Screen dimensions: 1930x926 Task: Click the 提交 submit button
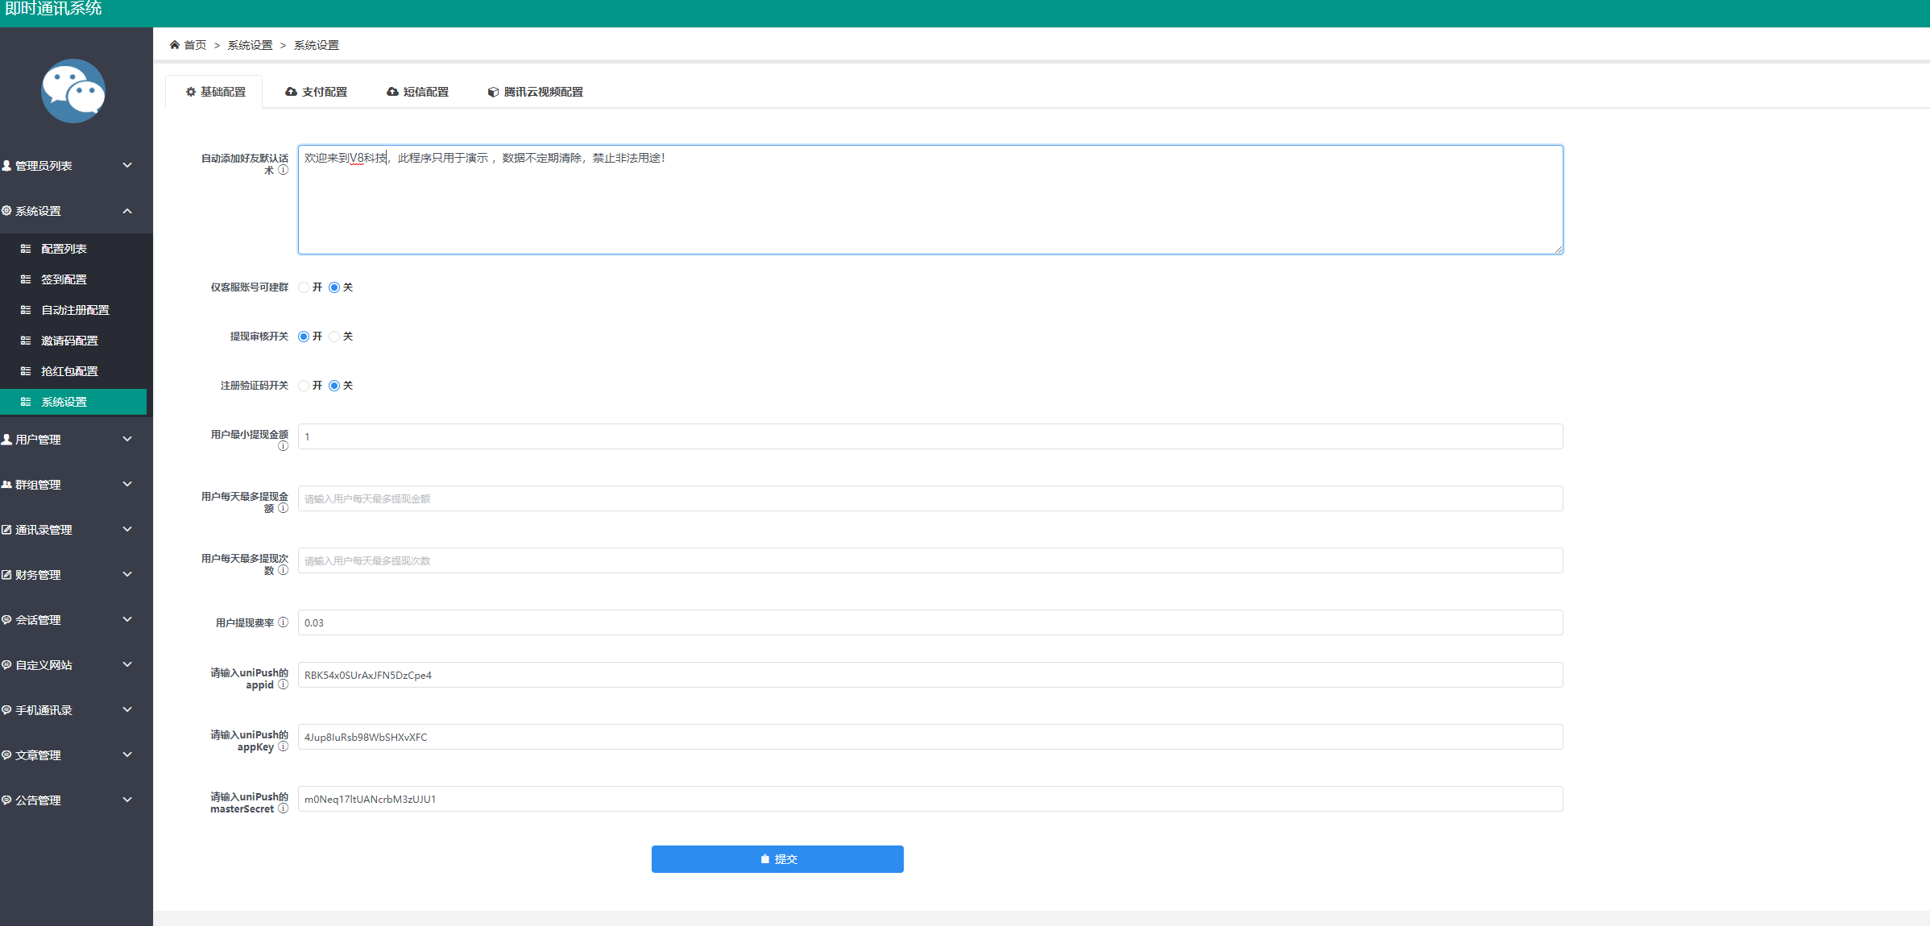tap(777, 858)
